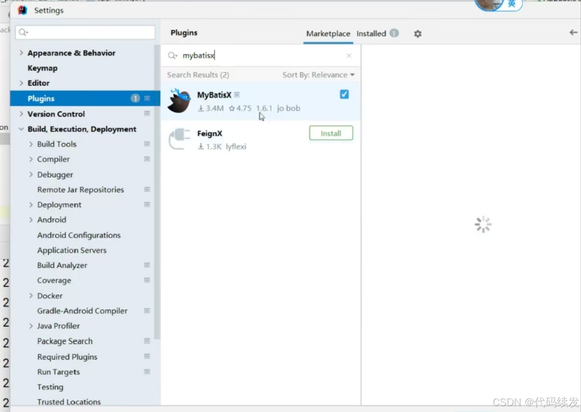
Task: Click the project-level icon beside Plugins
Action: [x=147, y=98]
